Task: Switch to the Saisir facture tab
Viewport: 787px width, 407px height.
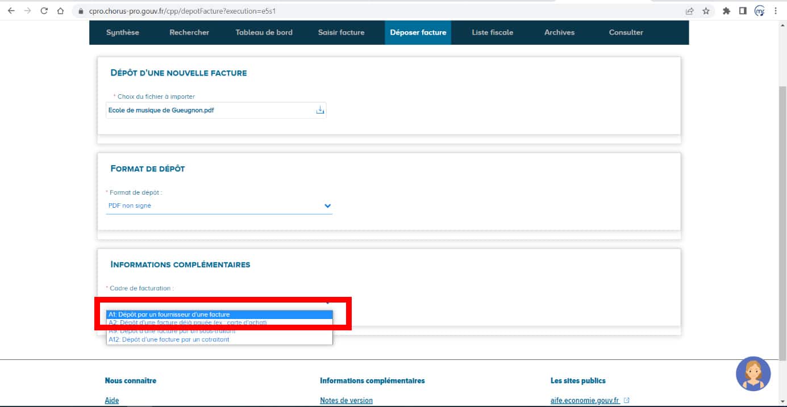Action: [x=341, y=32]
